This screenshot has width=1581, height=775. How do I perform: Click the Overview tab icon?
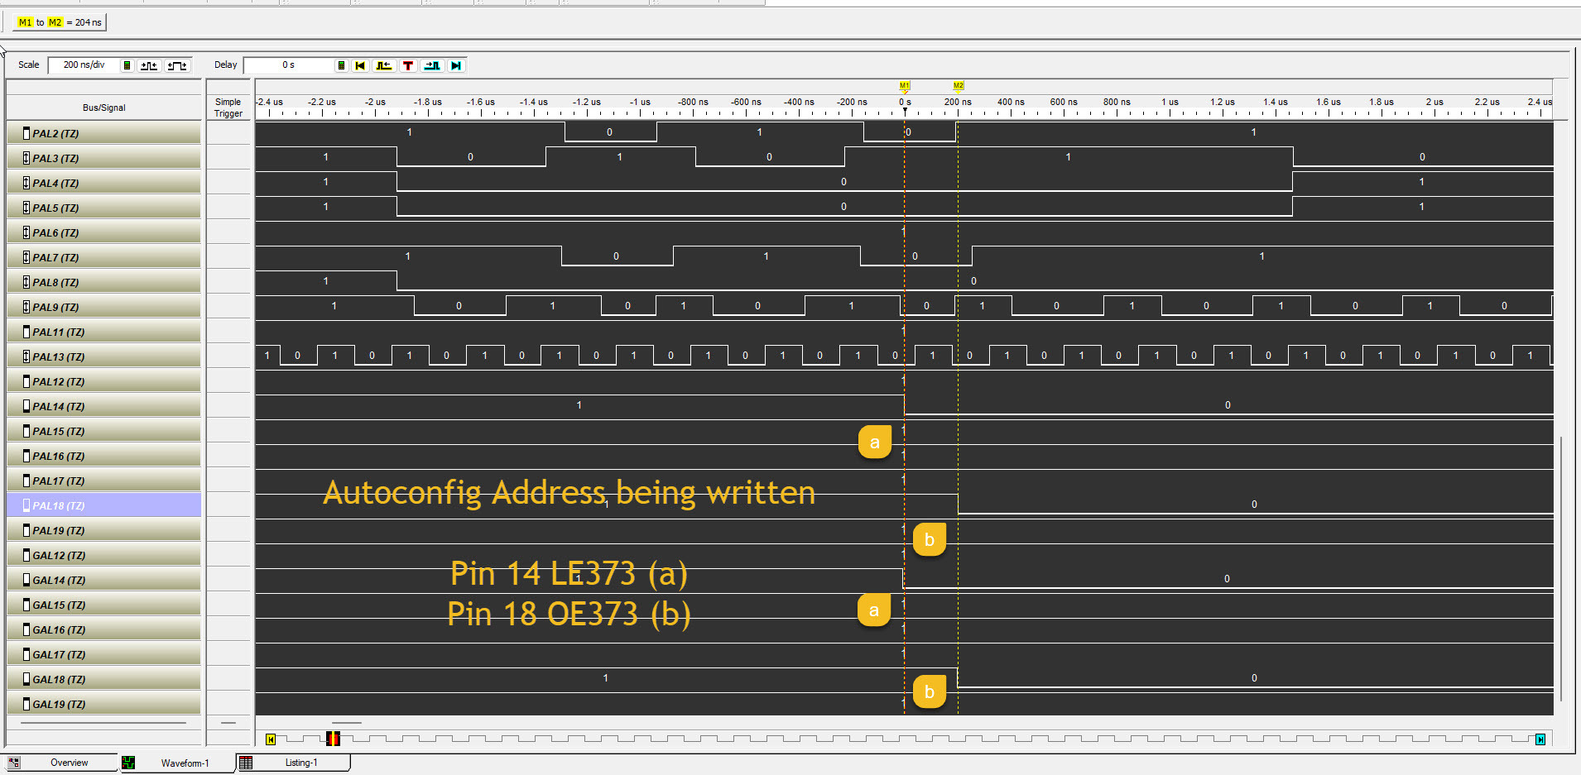click(x=14, y=763)
